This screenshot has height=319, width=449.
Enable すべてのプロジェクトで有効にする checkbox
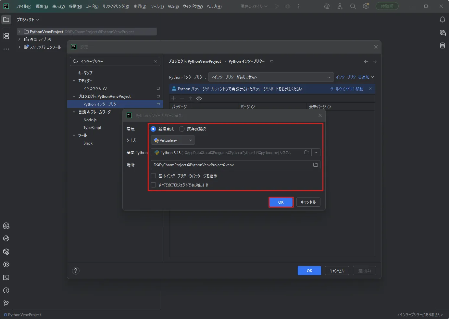click(x=153, y=185)
